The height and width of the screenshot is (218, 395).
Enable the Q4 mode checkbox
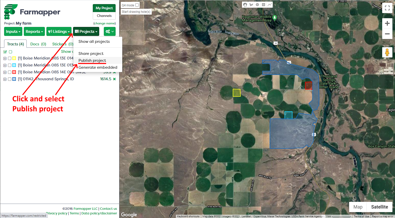tap(137, 5)
